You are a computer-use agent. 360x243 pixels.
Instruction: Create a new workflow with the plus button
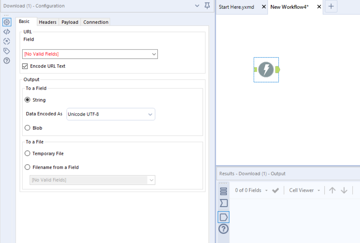point(331,6)
